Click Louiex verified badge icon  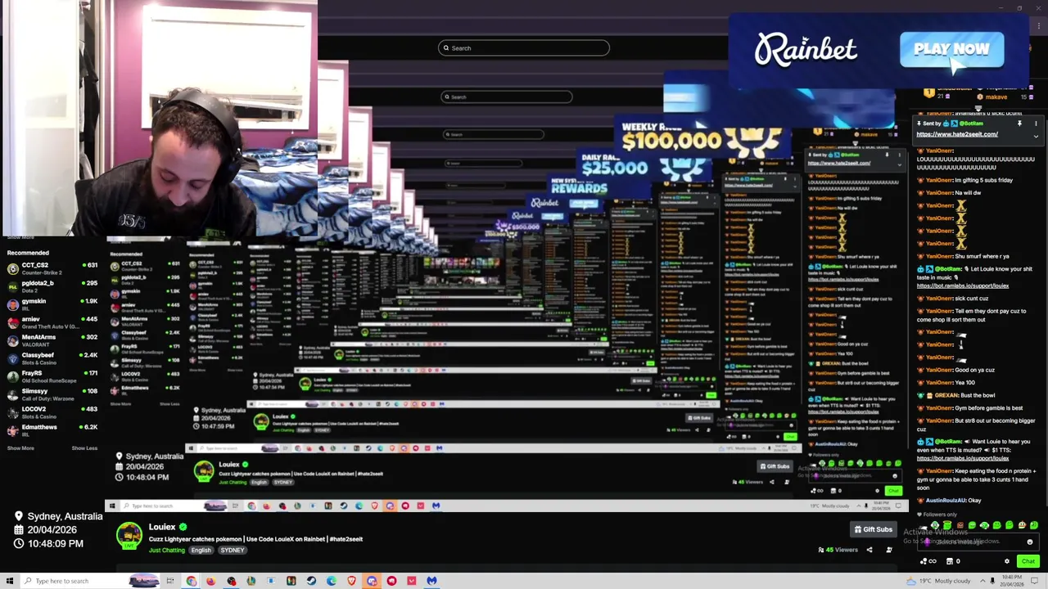coord(183,527)
